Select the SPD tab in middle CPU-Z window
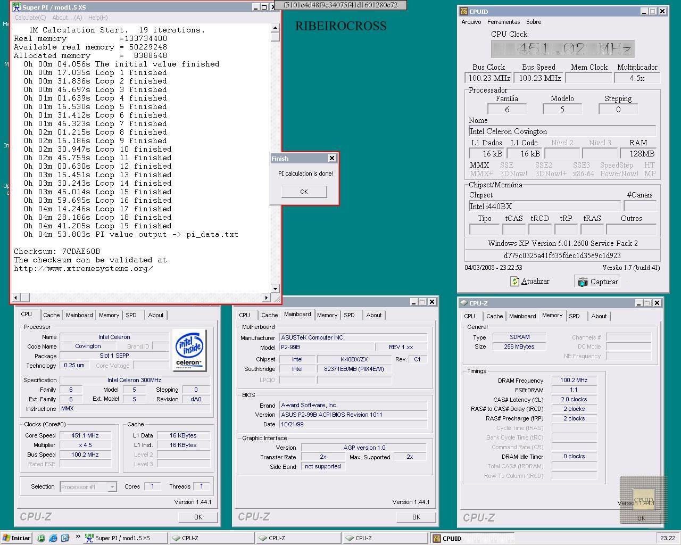This screenshot has height=545, width=681. click(x=349, y=315)
